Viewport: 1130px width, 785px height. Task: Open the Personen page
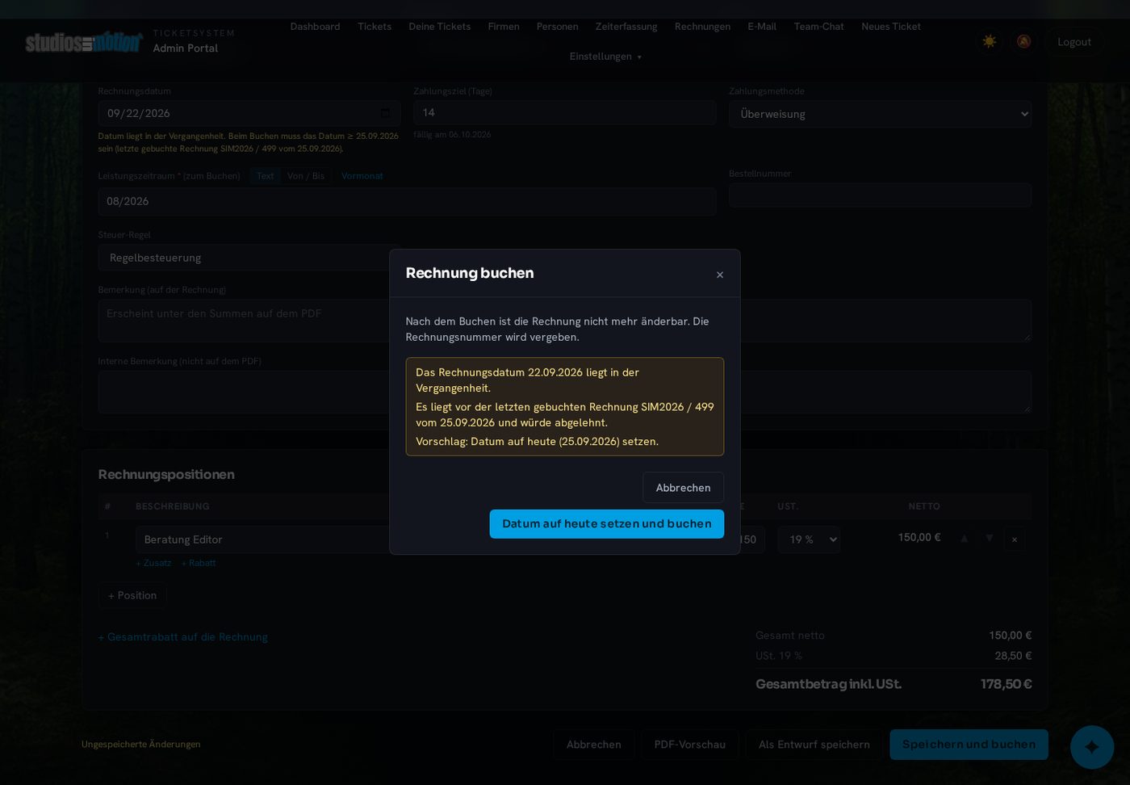click(x=557, y=27)
